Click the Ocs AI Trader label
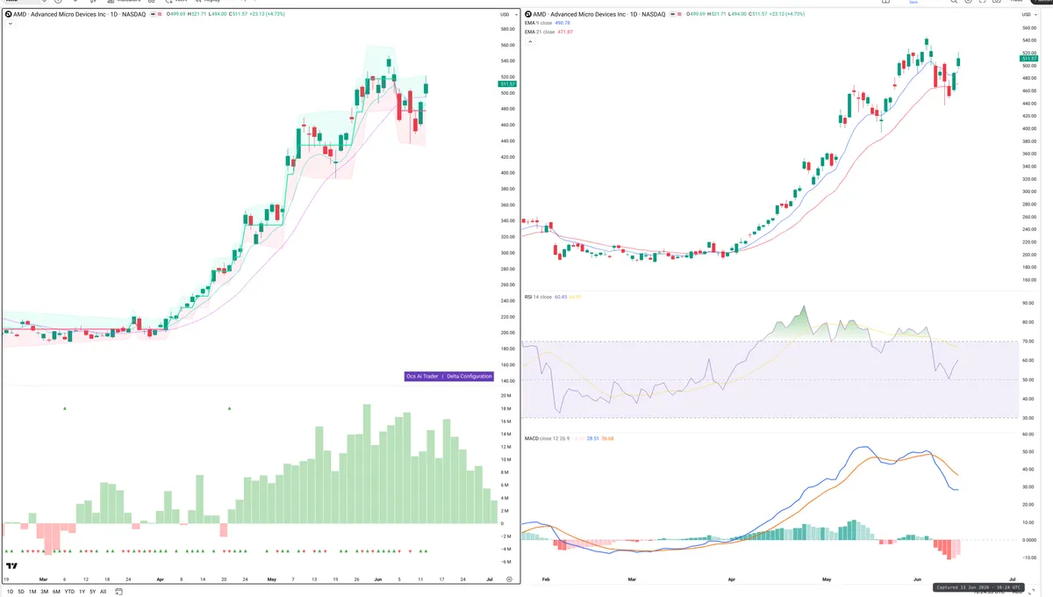1053x597 pixels. (422, 376)
